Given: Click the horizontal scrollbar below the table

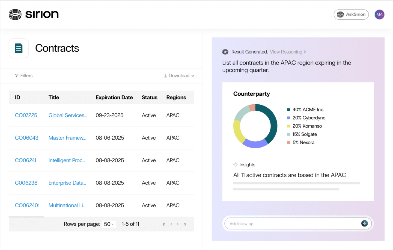Looking at the screenshot, I should point(26,217).
